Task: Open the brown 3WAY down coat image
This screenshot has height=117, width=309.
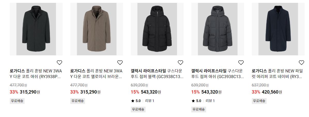Action: tap(96, 29)
